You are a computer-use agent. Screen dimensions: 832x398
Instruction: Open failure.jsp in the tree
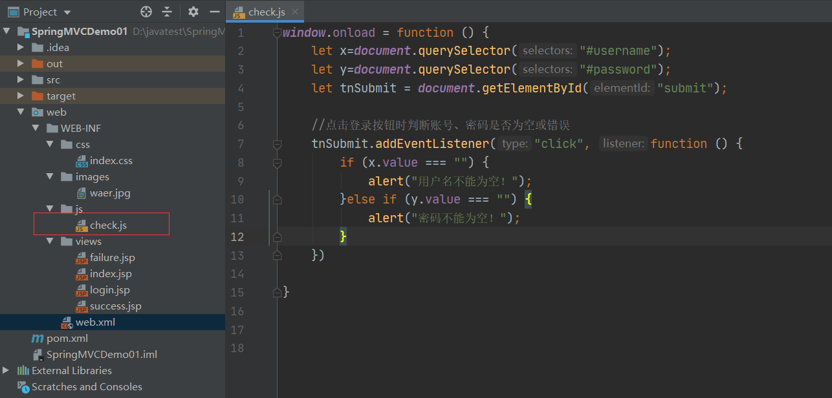pyautogui.click(x=113, y=257)
